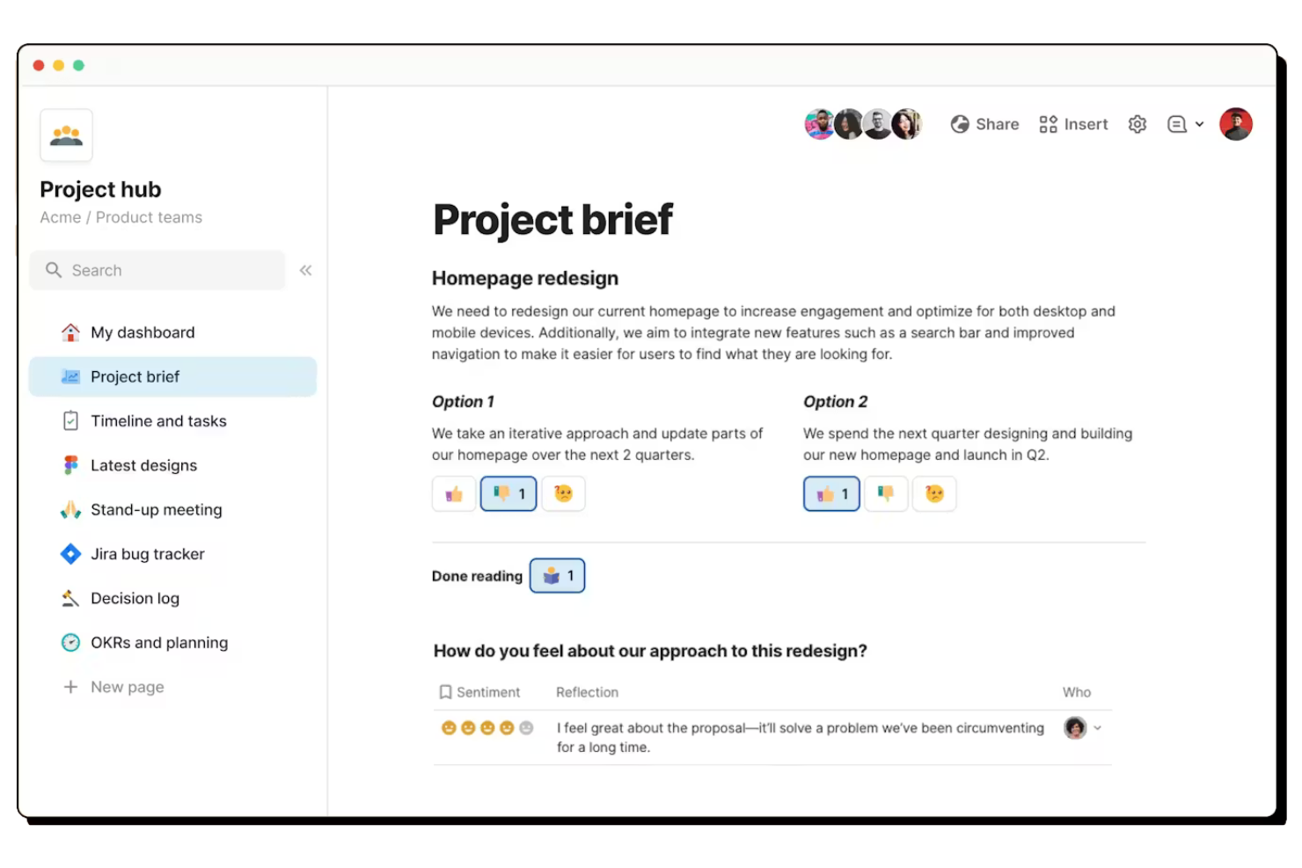Toggle the Done reading reaction
This screenshot has width=1302, height=868.
pos(557,575)
